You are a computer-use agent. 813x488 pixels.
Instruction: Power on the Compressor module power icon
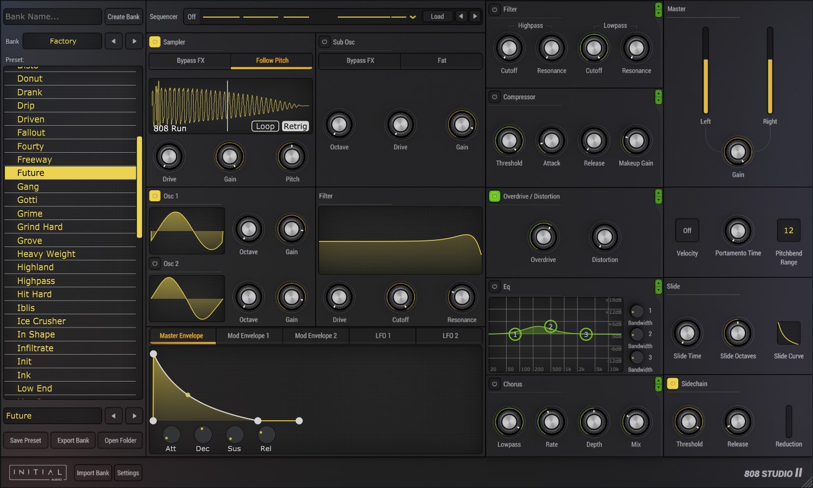pos(495,97)
